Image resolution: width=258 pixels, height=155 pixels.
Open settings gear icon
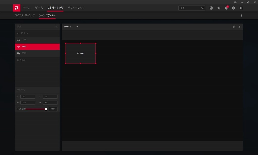pos(234,8)
